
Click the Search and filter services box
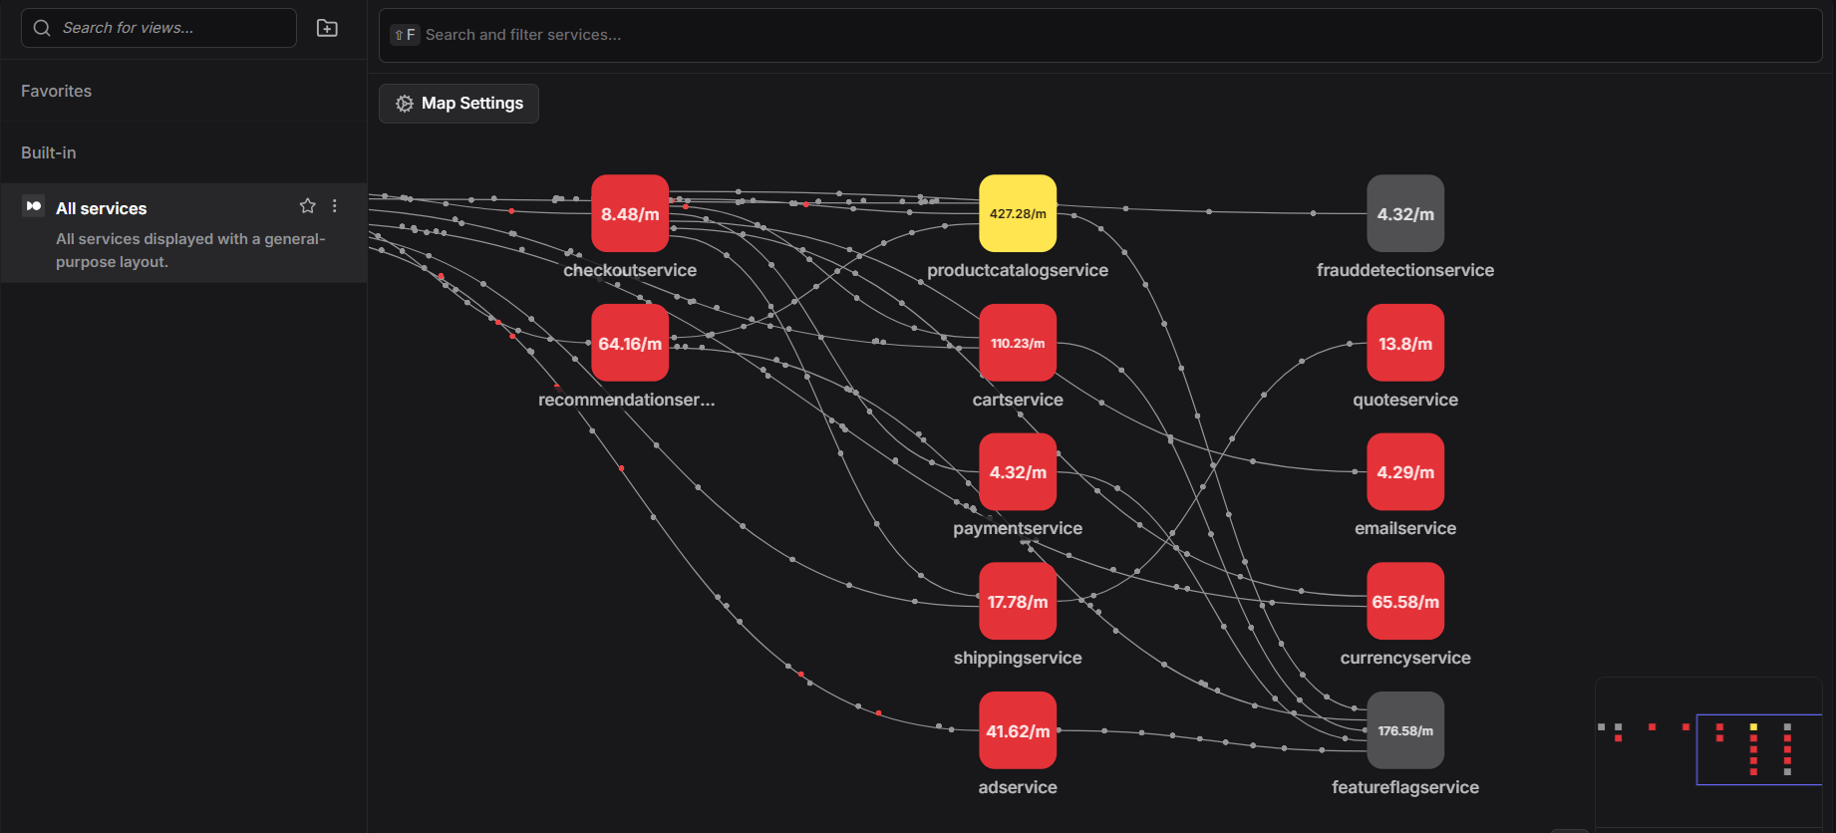tap(1100, 35)
